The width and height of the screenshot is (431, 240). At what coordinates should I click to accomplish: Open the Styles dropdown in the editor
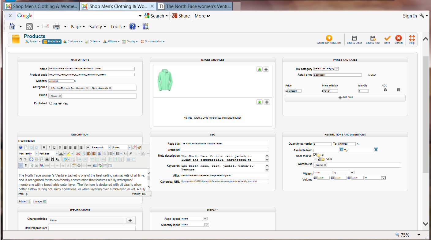121,147
